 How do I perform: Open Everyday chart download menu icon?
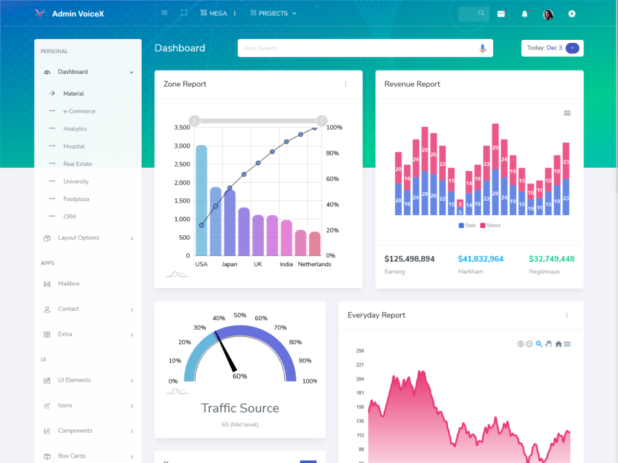[567, 344]
